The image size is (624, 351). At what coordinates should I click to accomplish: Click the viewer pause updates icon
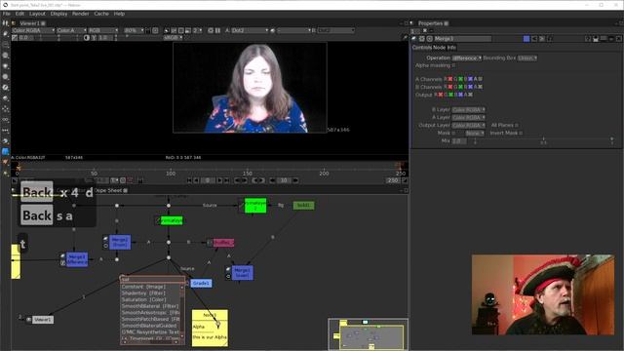(x=217, y=30)
